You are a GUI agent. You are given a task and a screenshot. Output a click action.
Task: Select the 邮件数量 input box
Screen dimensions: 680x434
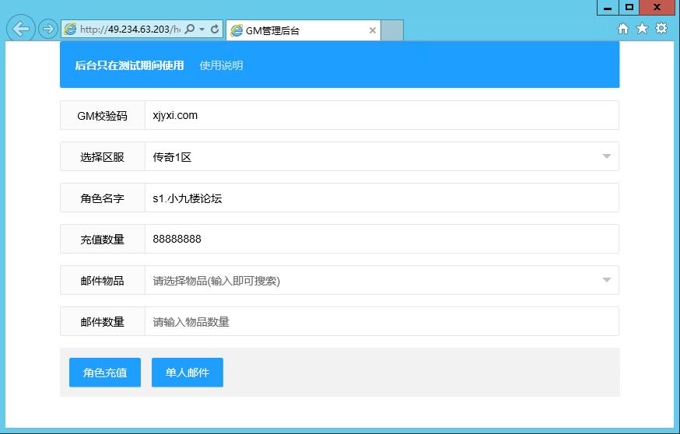click(x=381, y=321)
